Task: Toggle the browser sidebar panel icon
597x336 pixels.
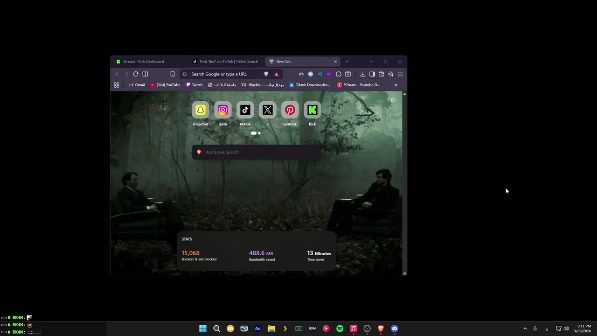Action: pos(372,74)
